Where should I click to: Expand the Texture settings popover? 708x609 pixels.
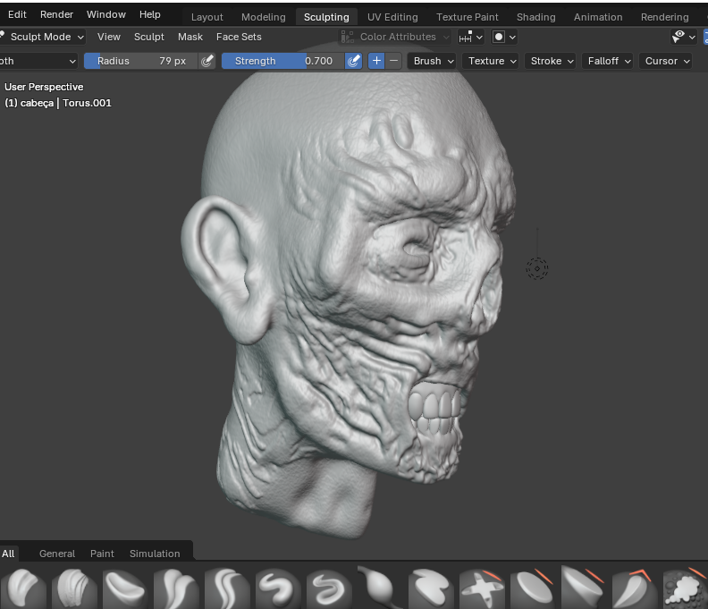491,61
